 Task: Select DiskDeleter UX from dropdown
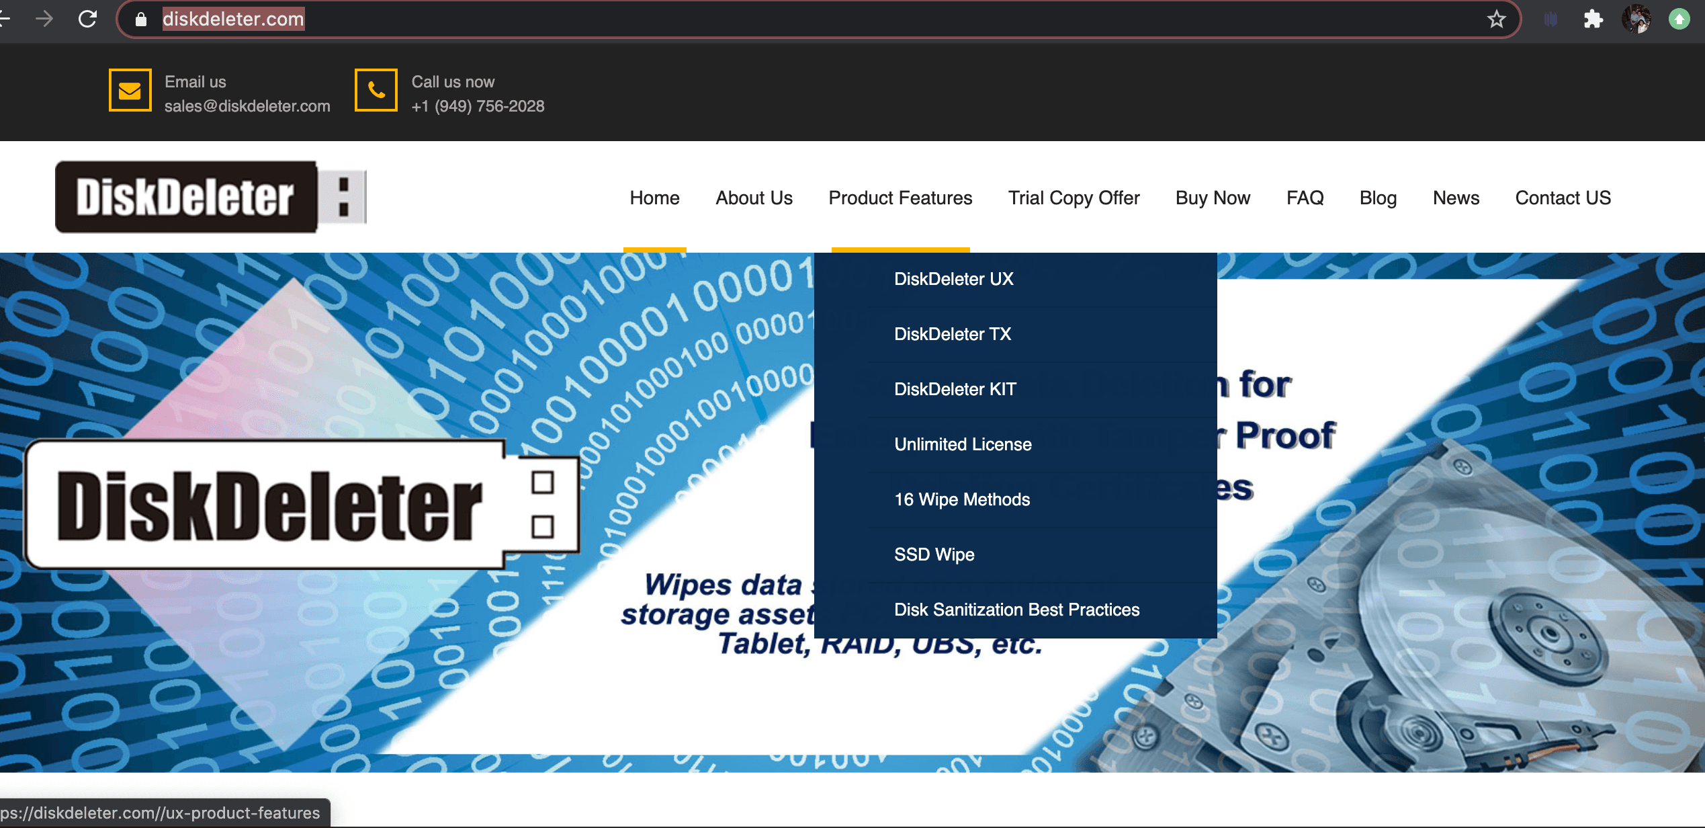[x=953, y=279]
